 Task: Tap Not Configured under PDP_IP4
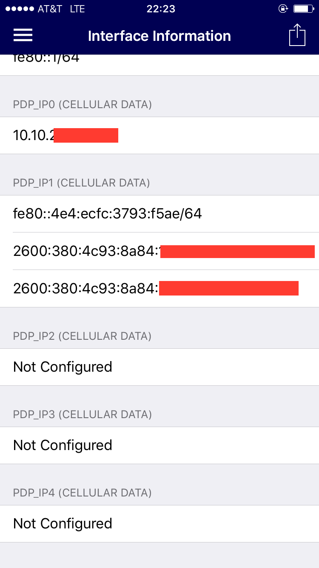pyautogui.click(x=159, y=524)
